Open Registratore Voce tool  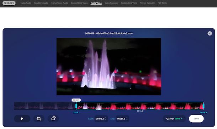coord(129,3)
